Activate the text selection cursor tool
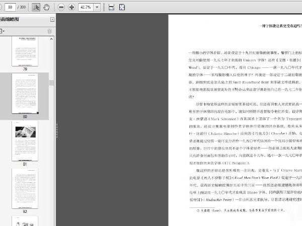 pos(36,8)
